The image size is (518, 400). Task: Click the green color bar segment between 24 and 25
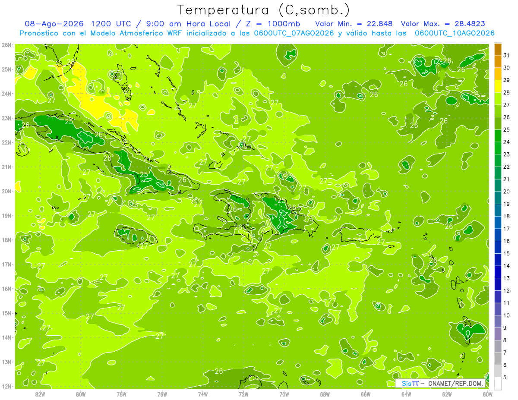498,135
